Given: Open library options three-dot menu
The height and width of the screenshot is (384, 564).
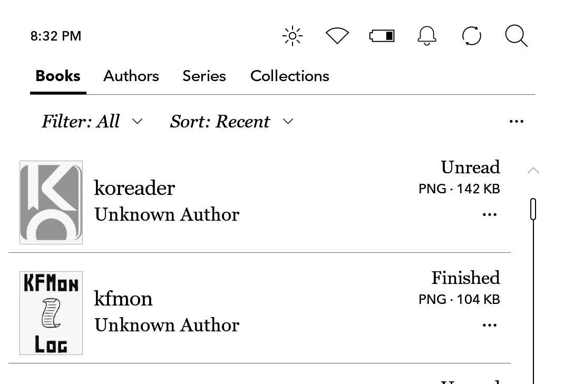Looking at the screenshot, I should point(517,122).
